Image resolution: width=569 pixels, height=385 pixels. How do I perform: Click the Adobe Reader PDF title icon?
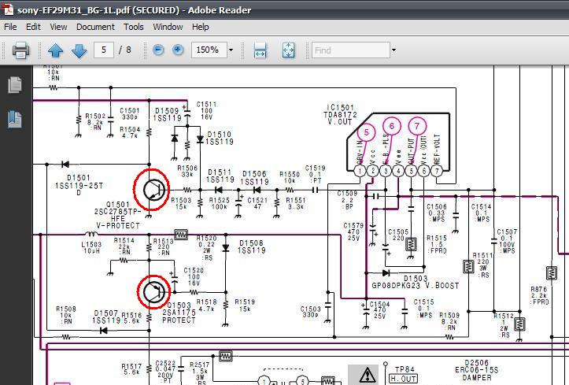click(8, 9)
